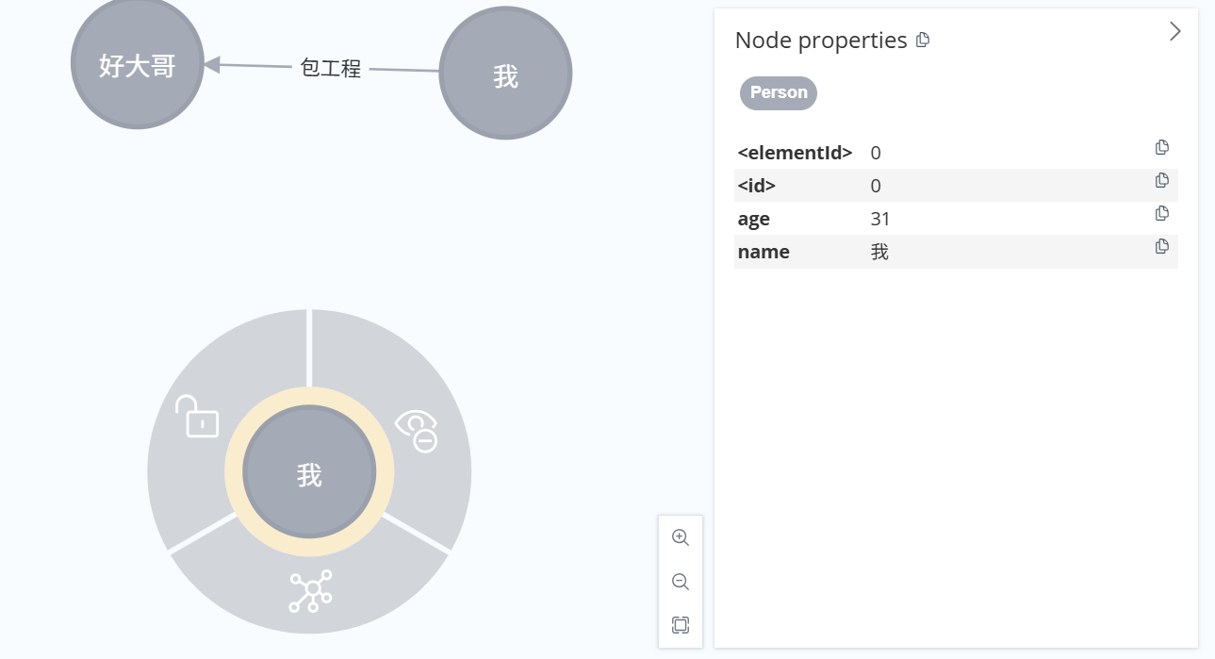Viewport: 1215px width, 659px height.
Task: Click the unlock node icon in ring menu
Action: coord(197,417)
